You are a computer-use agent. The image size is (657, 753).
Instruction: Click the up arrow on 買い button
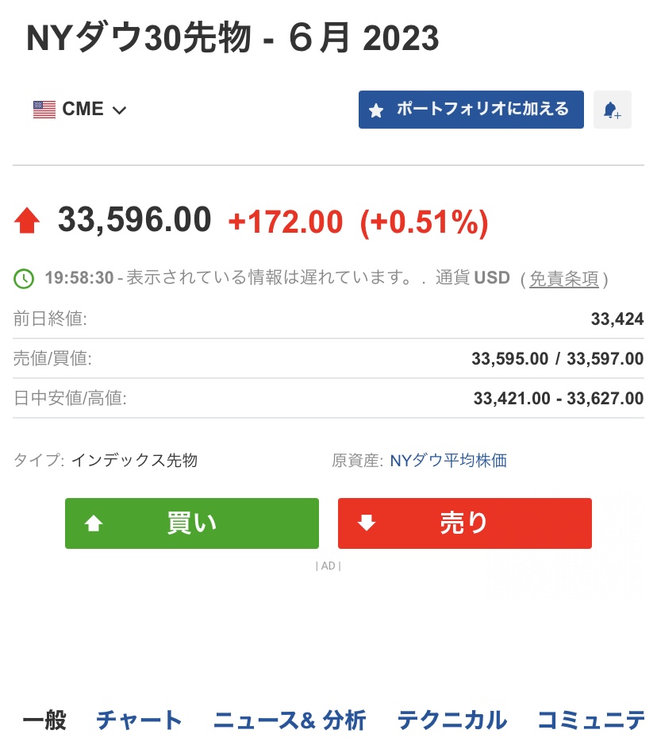(94, 523)
